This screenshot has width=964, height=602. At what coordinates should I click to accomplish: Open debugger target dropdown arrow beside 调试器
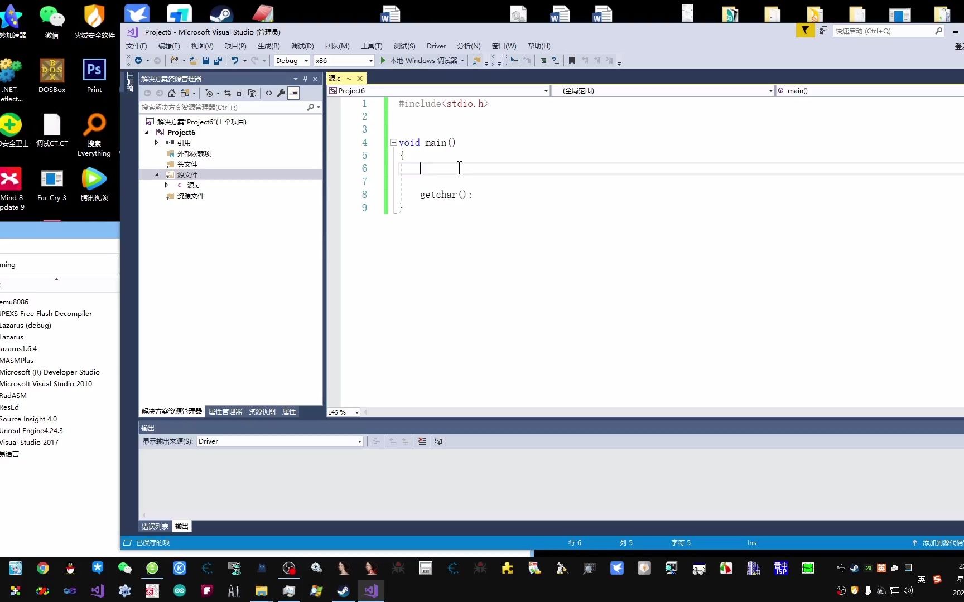coord(462,60)
